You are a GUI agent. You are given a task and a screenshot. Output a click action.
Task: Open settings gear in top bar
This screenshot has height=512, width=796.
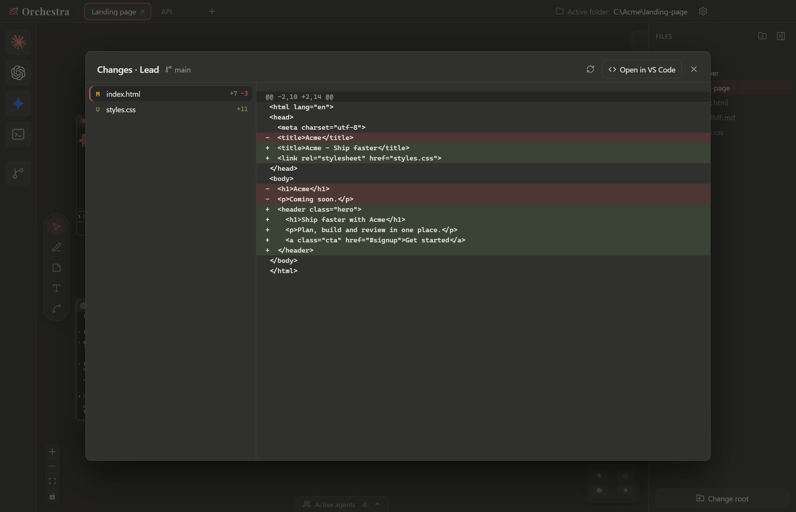(x=703, y=11)
